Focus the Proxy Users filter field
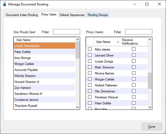166x134 pixels. point(139,32)
